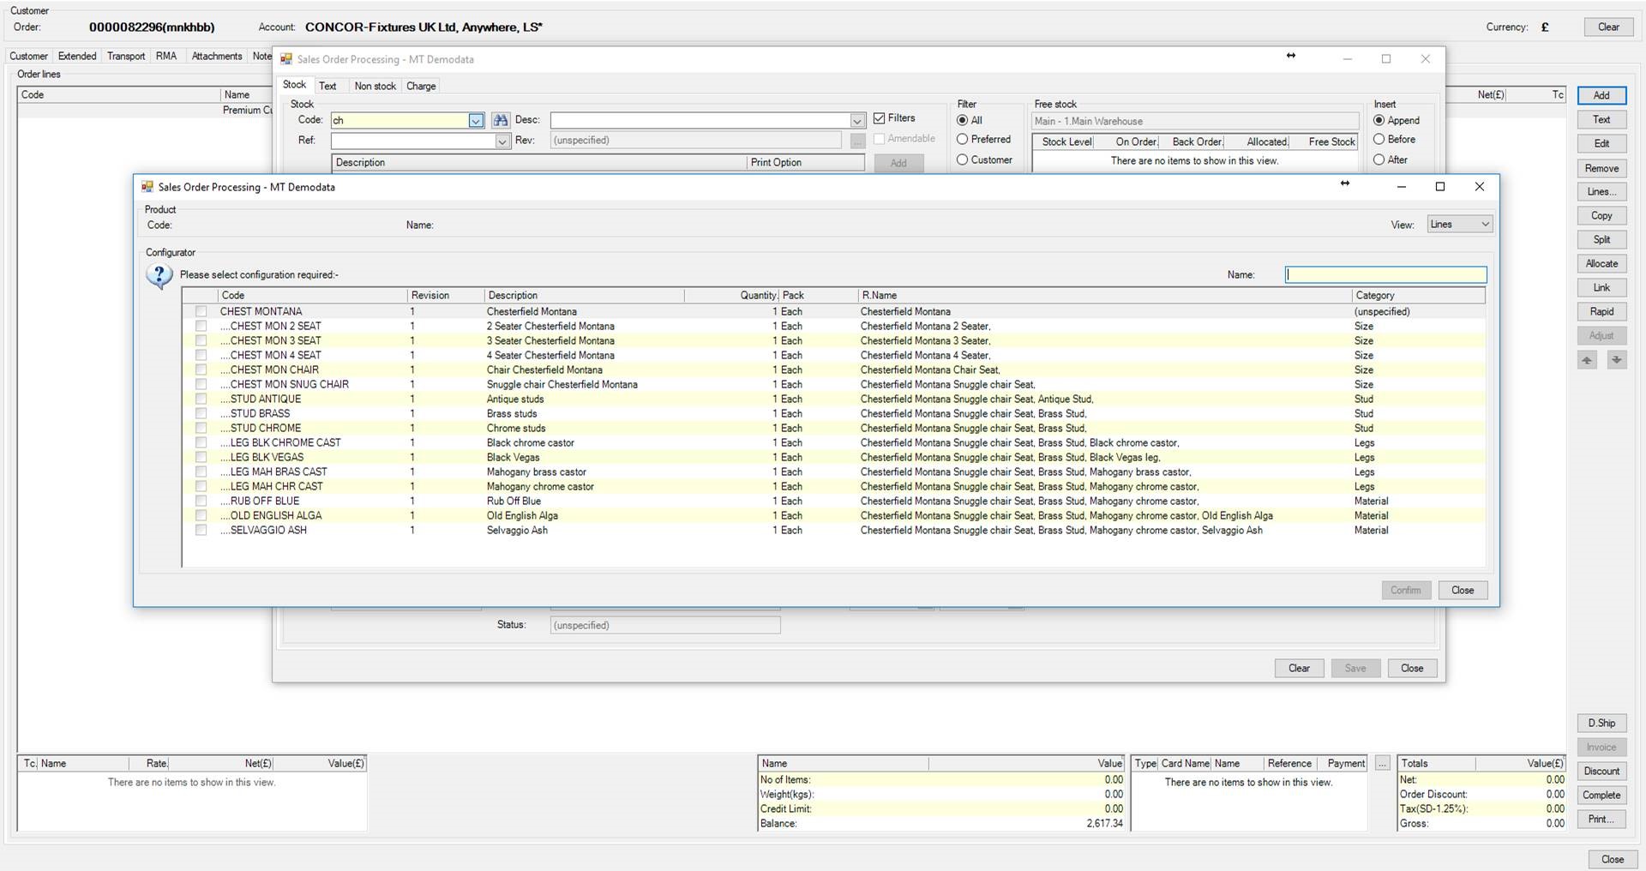The image size is (1646, 871).
Task: Click the binoculars search icon beside Code
Action: coord(501,121)
